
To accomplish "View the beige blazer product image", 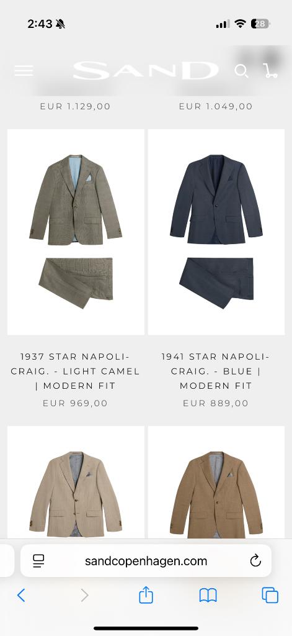I will pos(76,482).
